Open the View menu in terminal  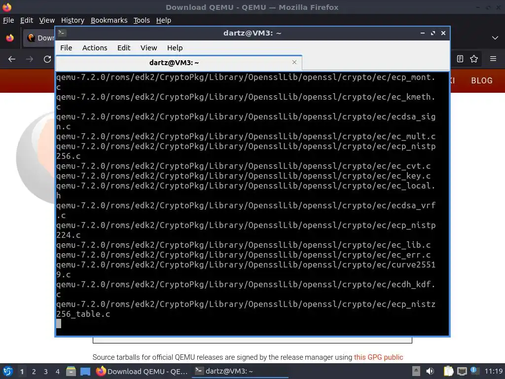(x=148, y=48)
